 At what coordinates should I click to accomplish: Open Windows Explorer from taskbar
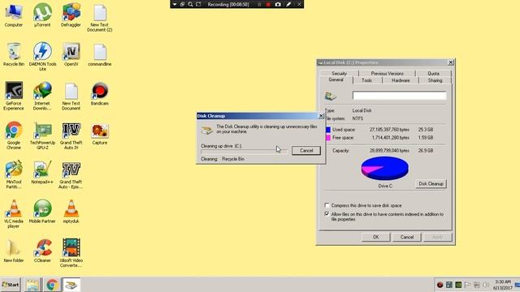32,285
